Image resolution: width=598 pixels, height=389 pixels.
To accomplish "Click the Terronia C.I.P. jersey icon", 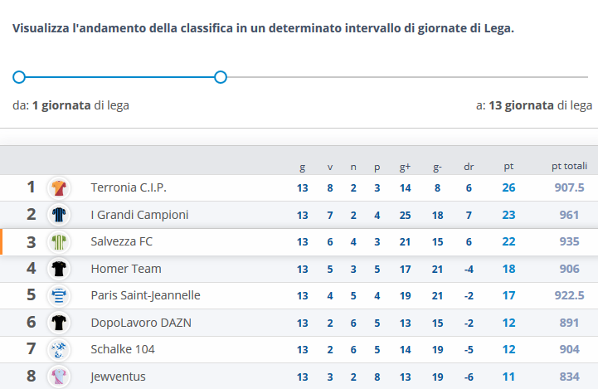I will 59,188.
